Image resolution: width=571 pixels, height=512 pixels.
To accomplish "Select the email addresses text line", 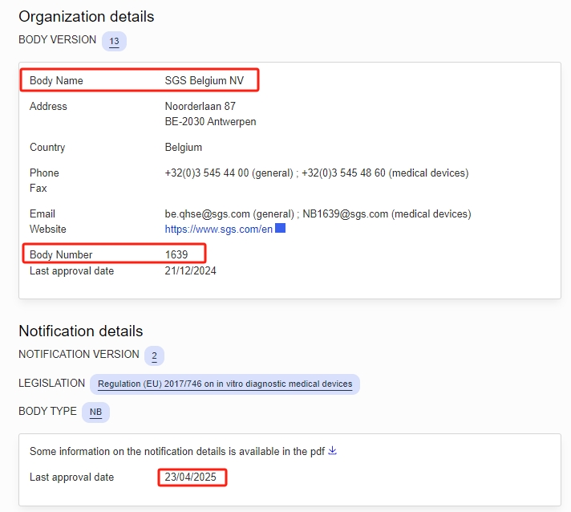I will pyautogui.click(x=318, y=214).
